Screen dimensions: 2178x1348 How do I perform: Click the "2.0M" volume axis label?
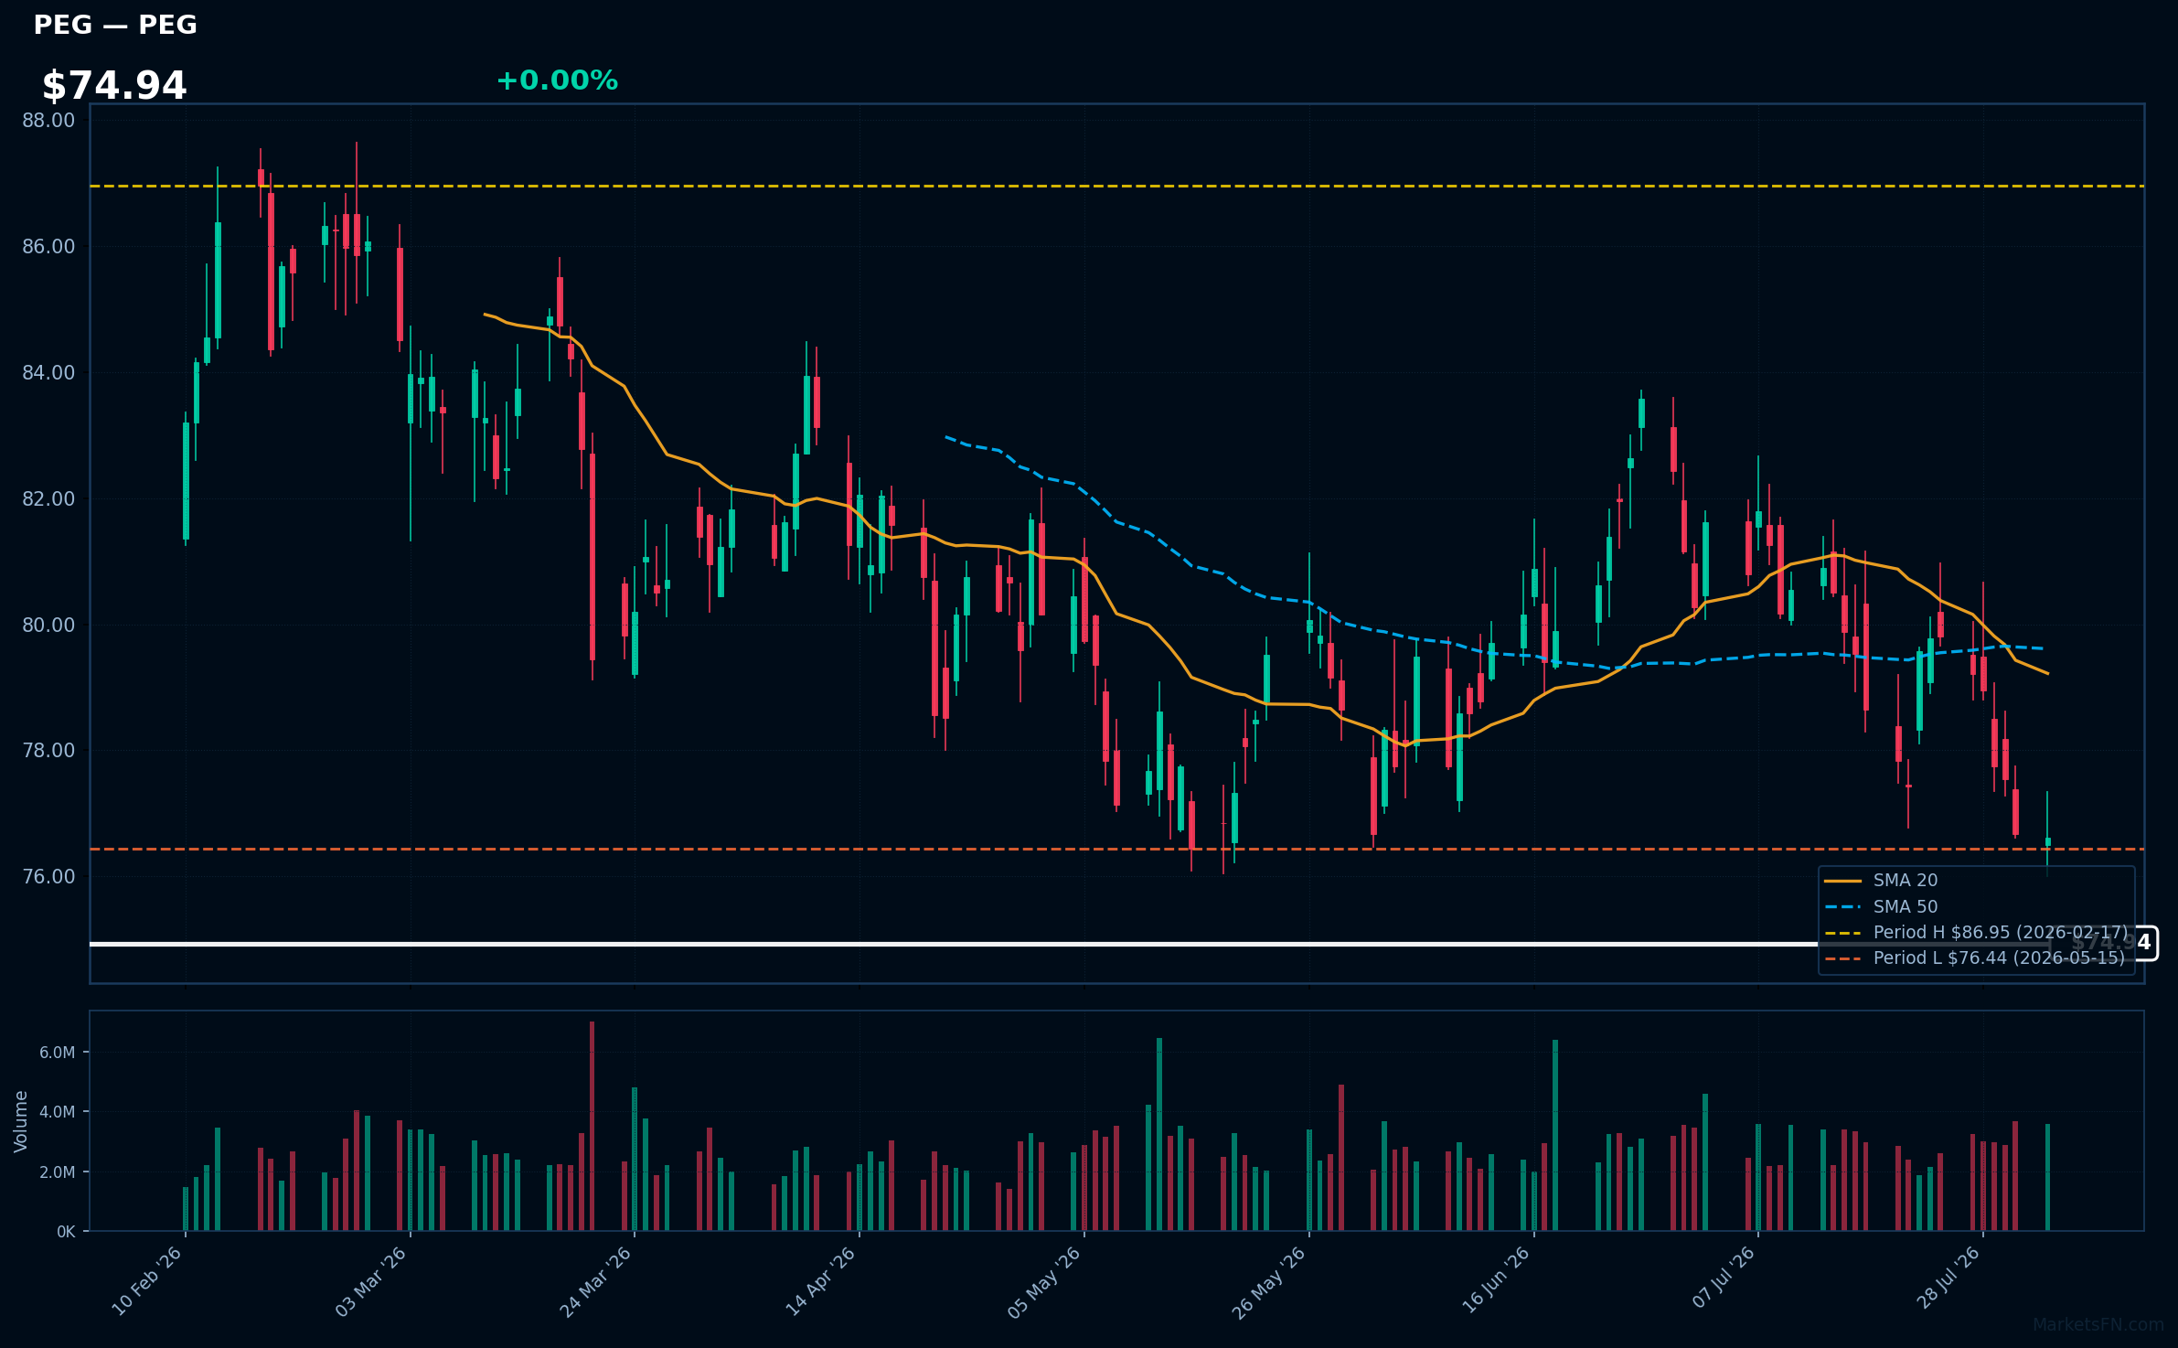(x=57, y=1172)
